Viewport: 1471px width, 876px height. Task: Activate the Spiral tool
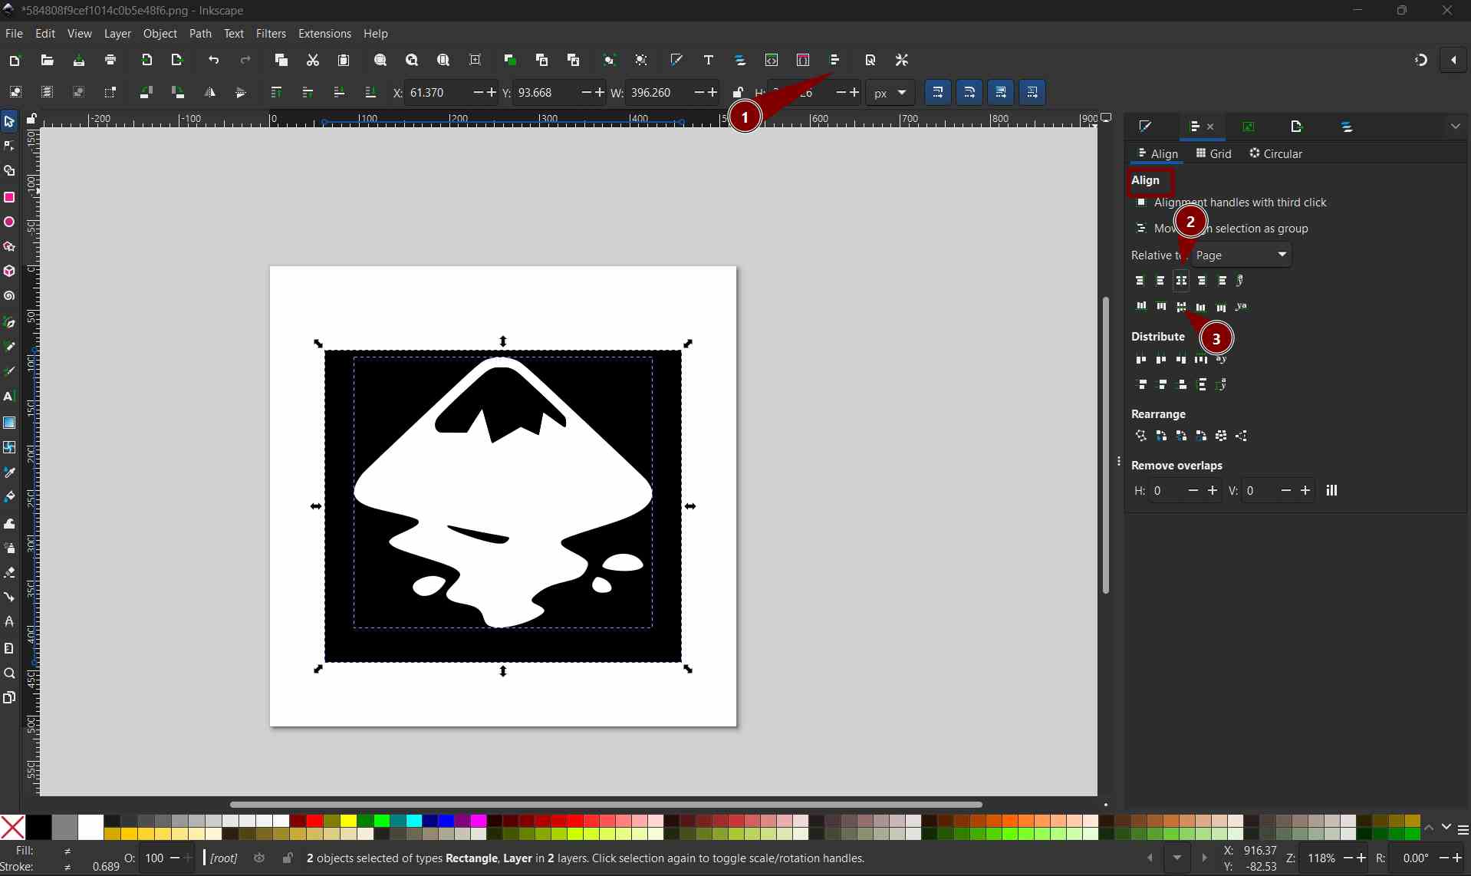9,296
